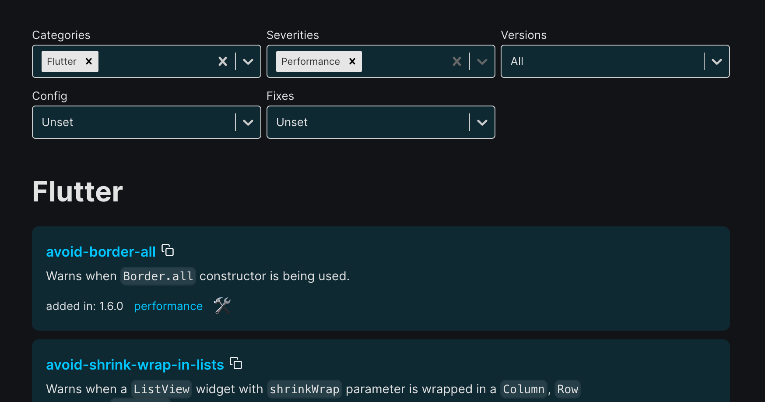Click the Versions label
Screen dimensions: 765x402
[523, 35]
